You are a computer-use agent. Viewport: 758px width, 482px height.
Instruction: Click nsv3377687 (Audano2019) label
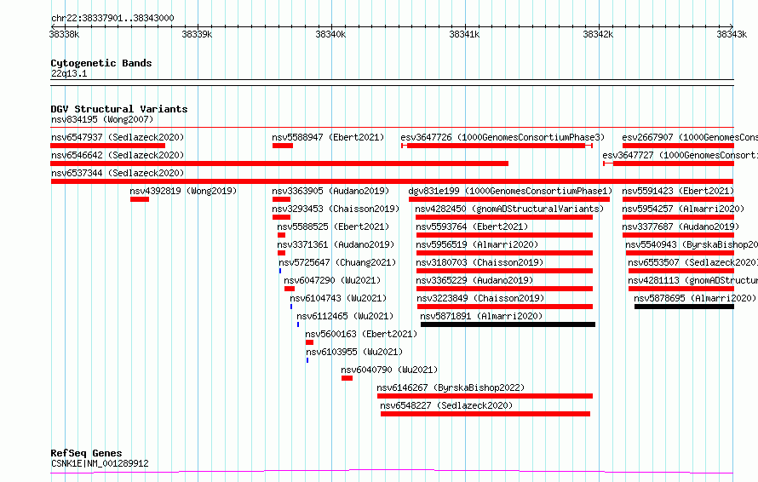pos(680,227)
